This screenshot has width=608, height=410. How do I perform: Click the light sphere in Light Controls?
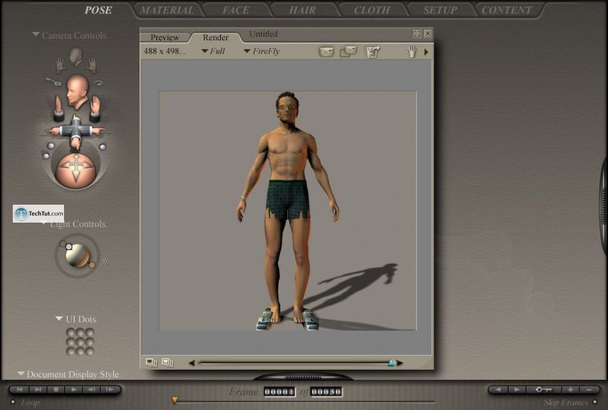[x=77, y=256]
